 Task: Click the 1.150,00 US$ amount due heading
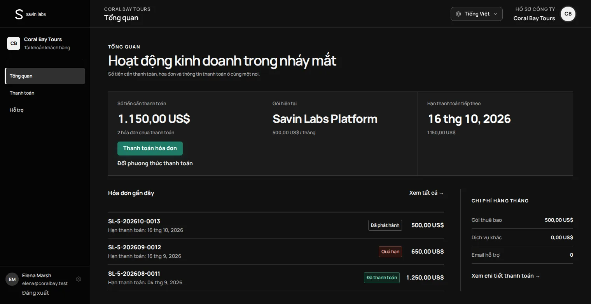154,119
